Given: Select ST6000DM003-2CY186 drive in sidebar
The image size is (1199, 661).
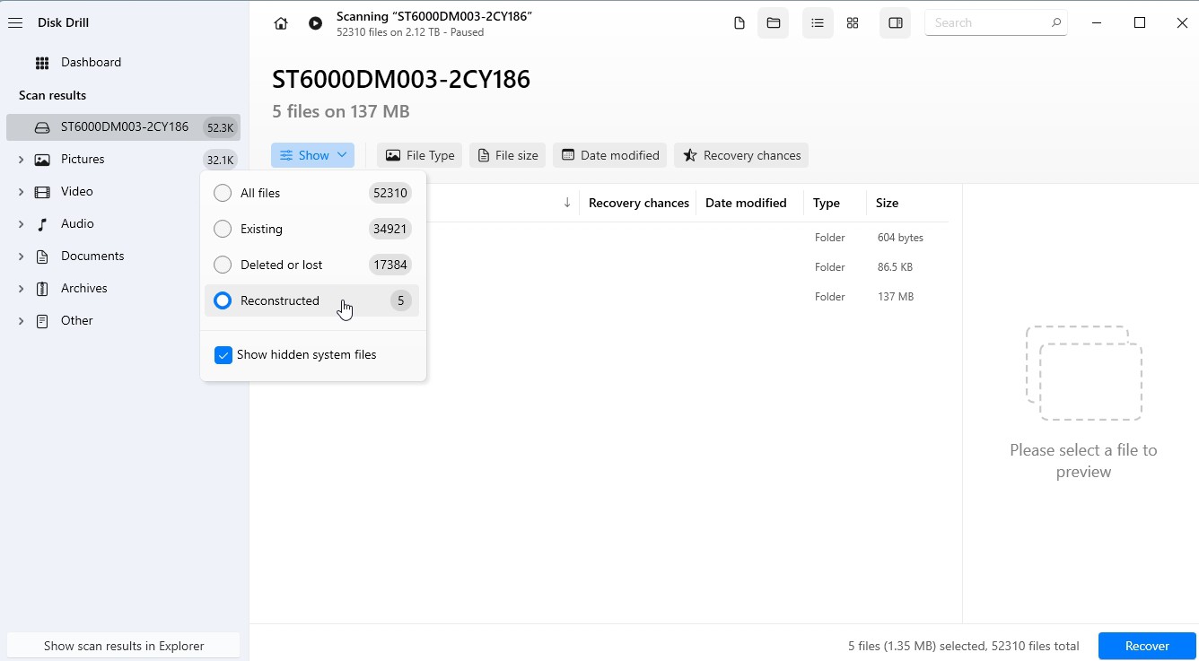Looking at the screenshot, I should click(x=123, y=127).
